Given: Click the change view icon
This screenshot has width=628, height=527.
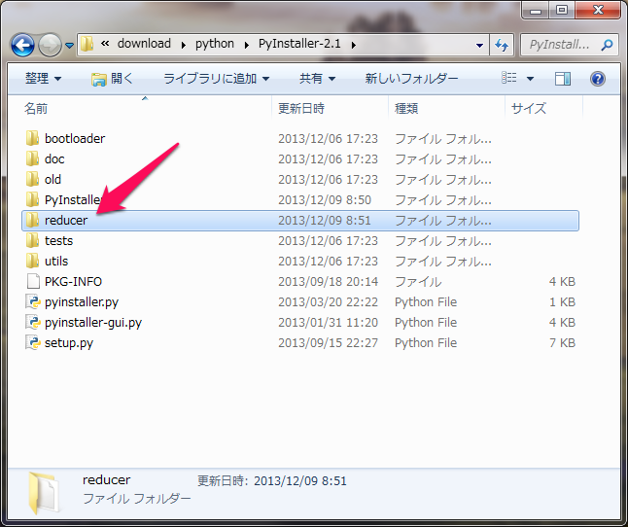Looking at the screenshot, I should click(x=509, y=78).
